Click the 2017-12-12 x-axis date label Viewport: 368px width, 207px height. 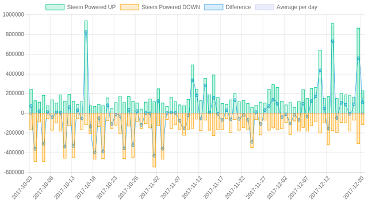pyautogui.click(x=320, y=188)
